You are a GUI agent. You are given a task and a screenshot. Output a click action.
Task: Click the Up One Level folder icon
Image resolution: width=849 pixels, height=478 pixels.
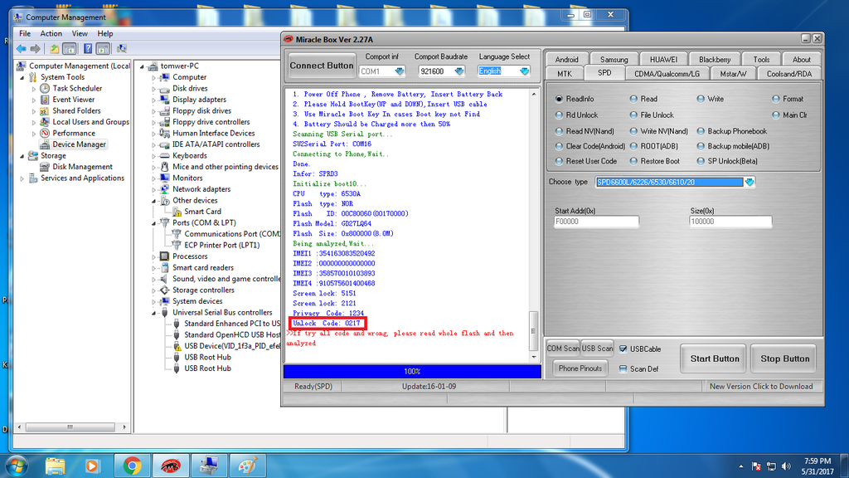[x=55, y=49]
